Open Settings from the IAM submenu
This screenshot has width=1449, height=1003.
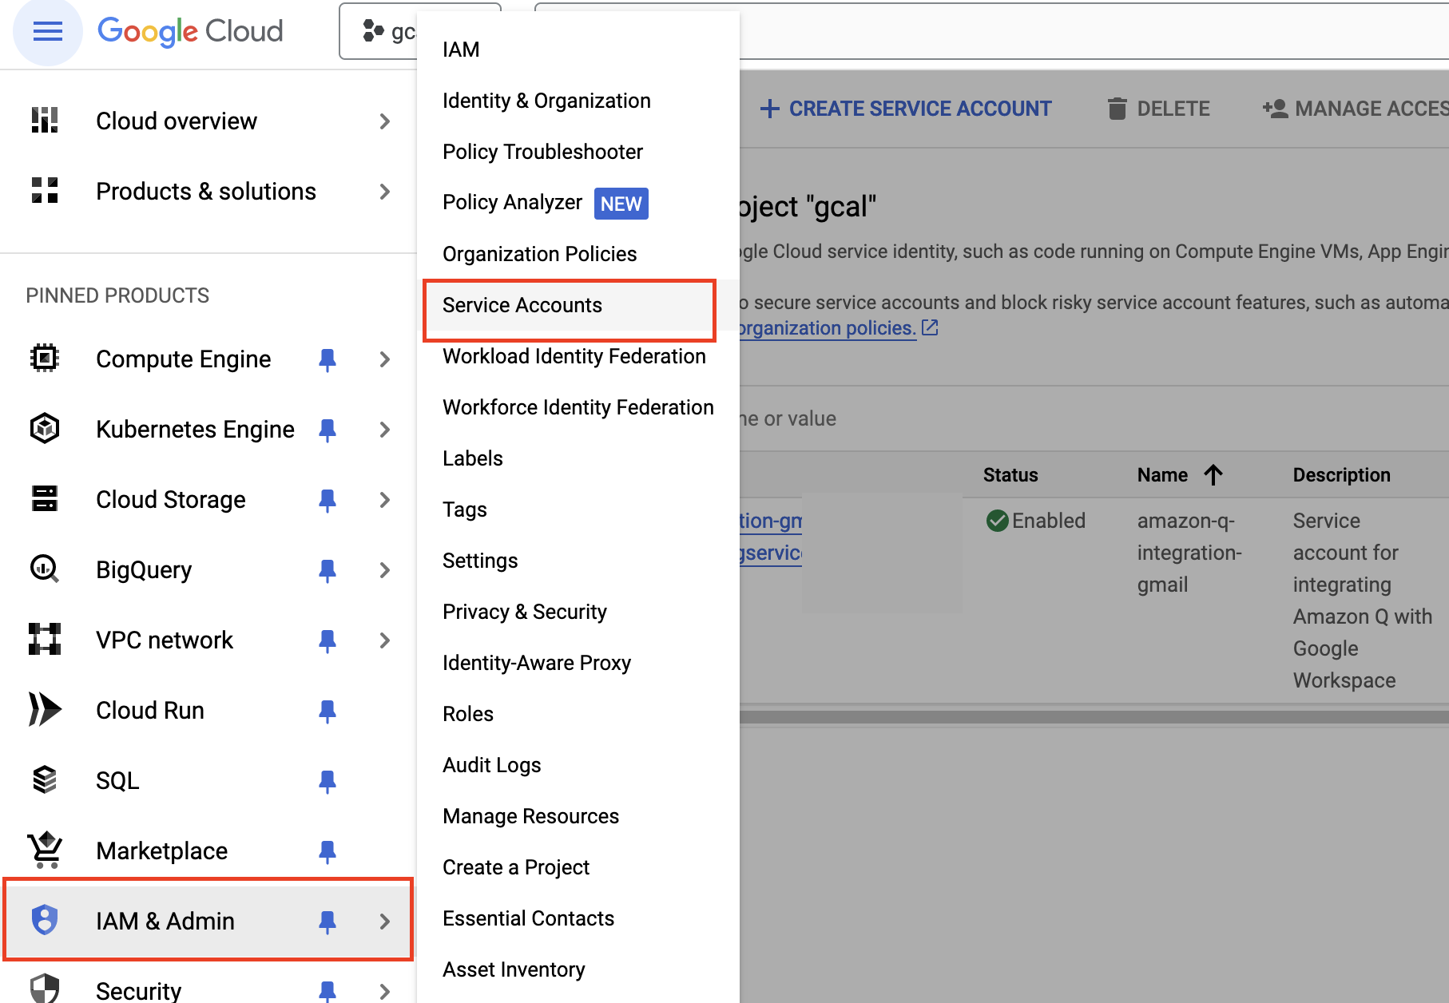(578, 561)
